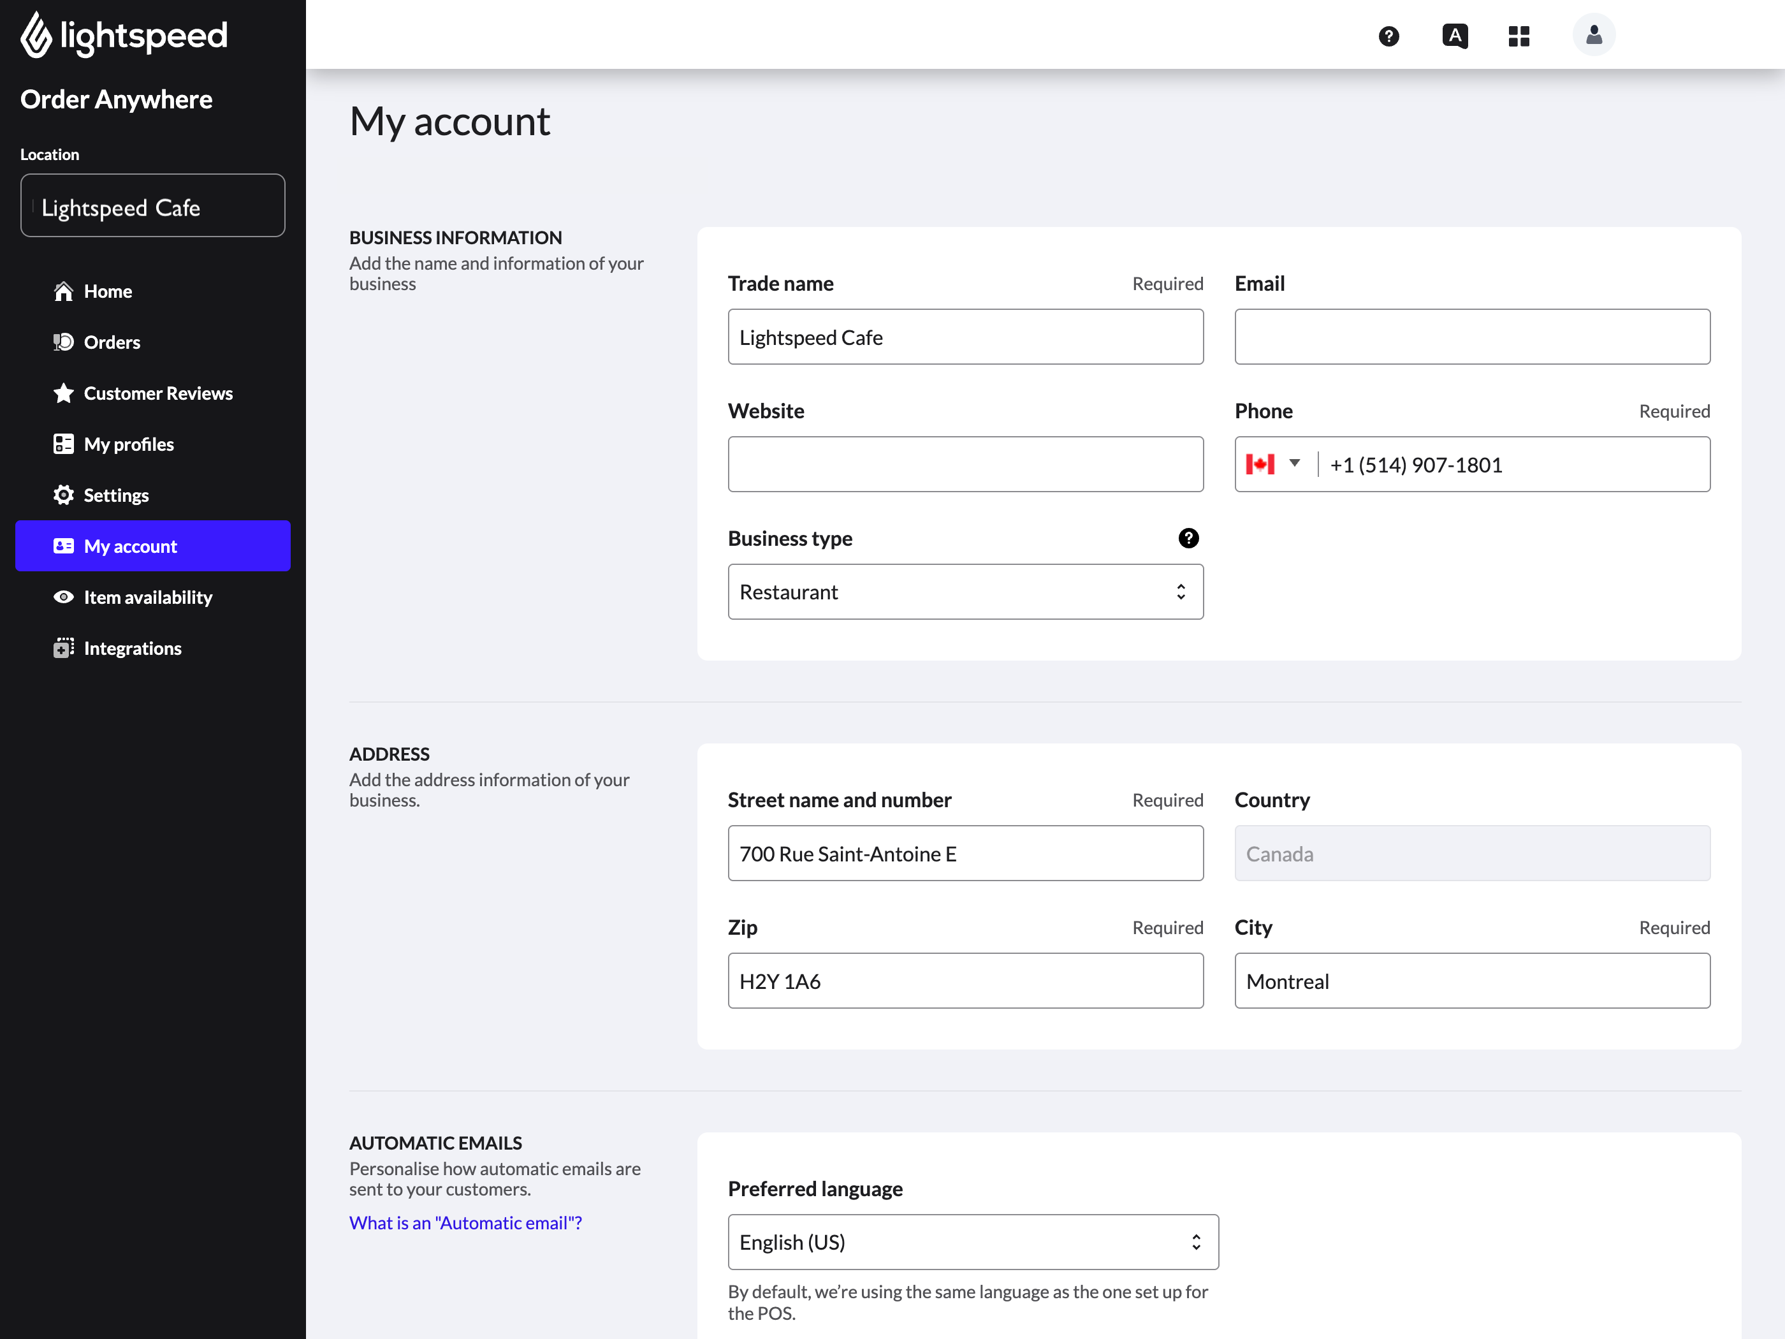
Task: Select the Lightspeed Cafe location selector
Action: (x=152, y=206)
